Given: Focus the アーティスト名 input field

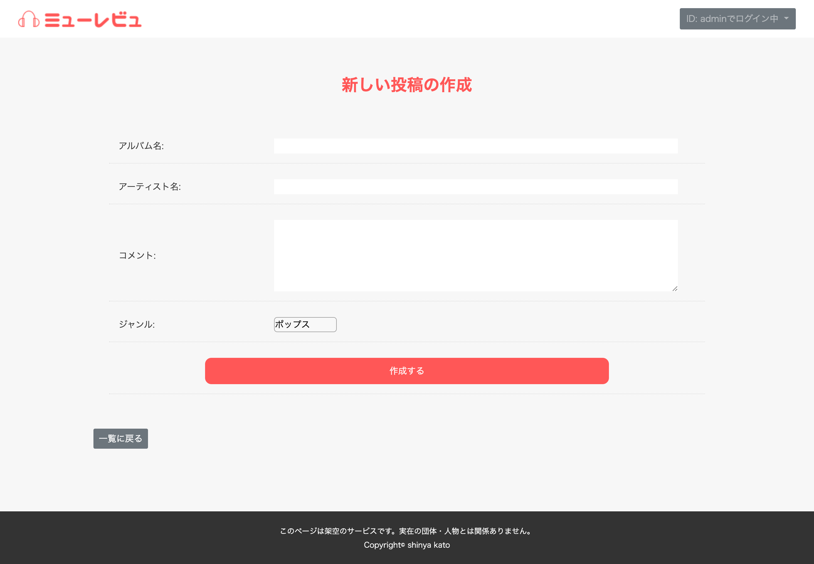Looking at the screenshot, I should (x=475, y=186).
